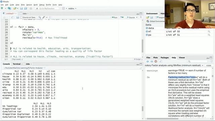Viewport: 215px width, 121px height.
Task: Expand the data object in Environment
Action: point(147,28)
